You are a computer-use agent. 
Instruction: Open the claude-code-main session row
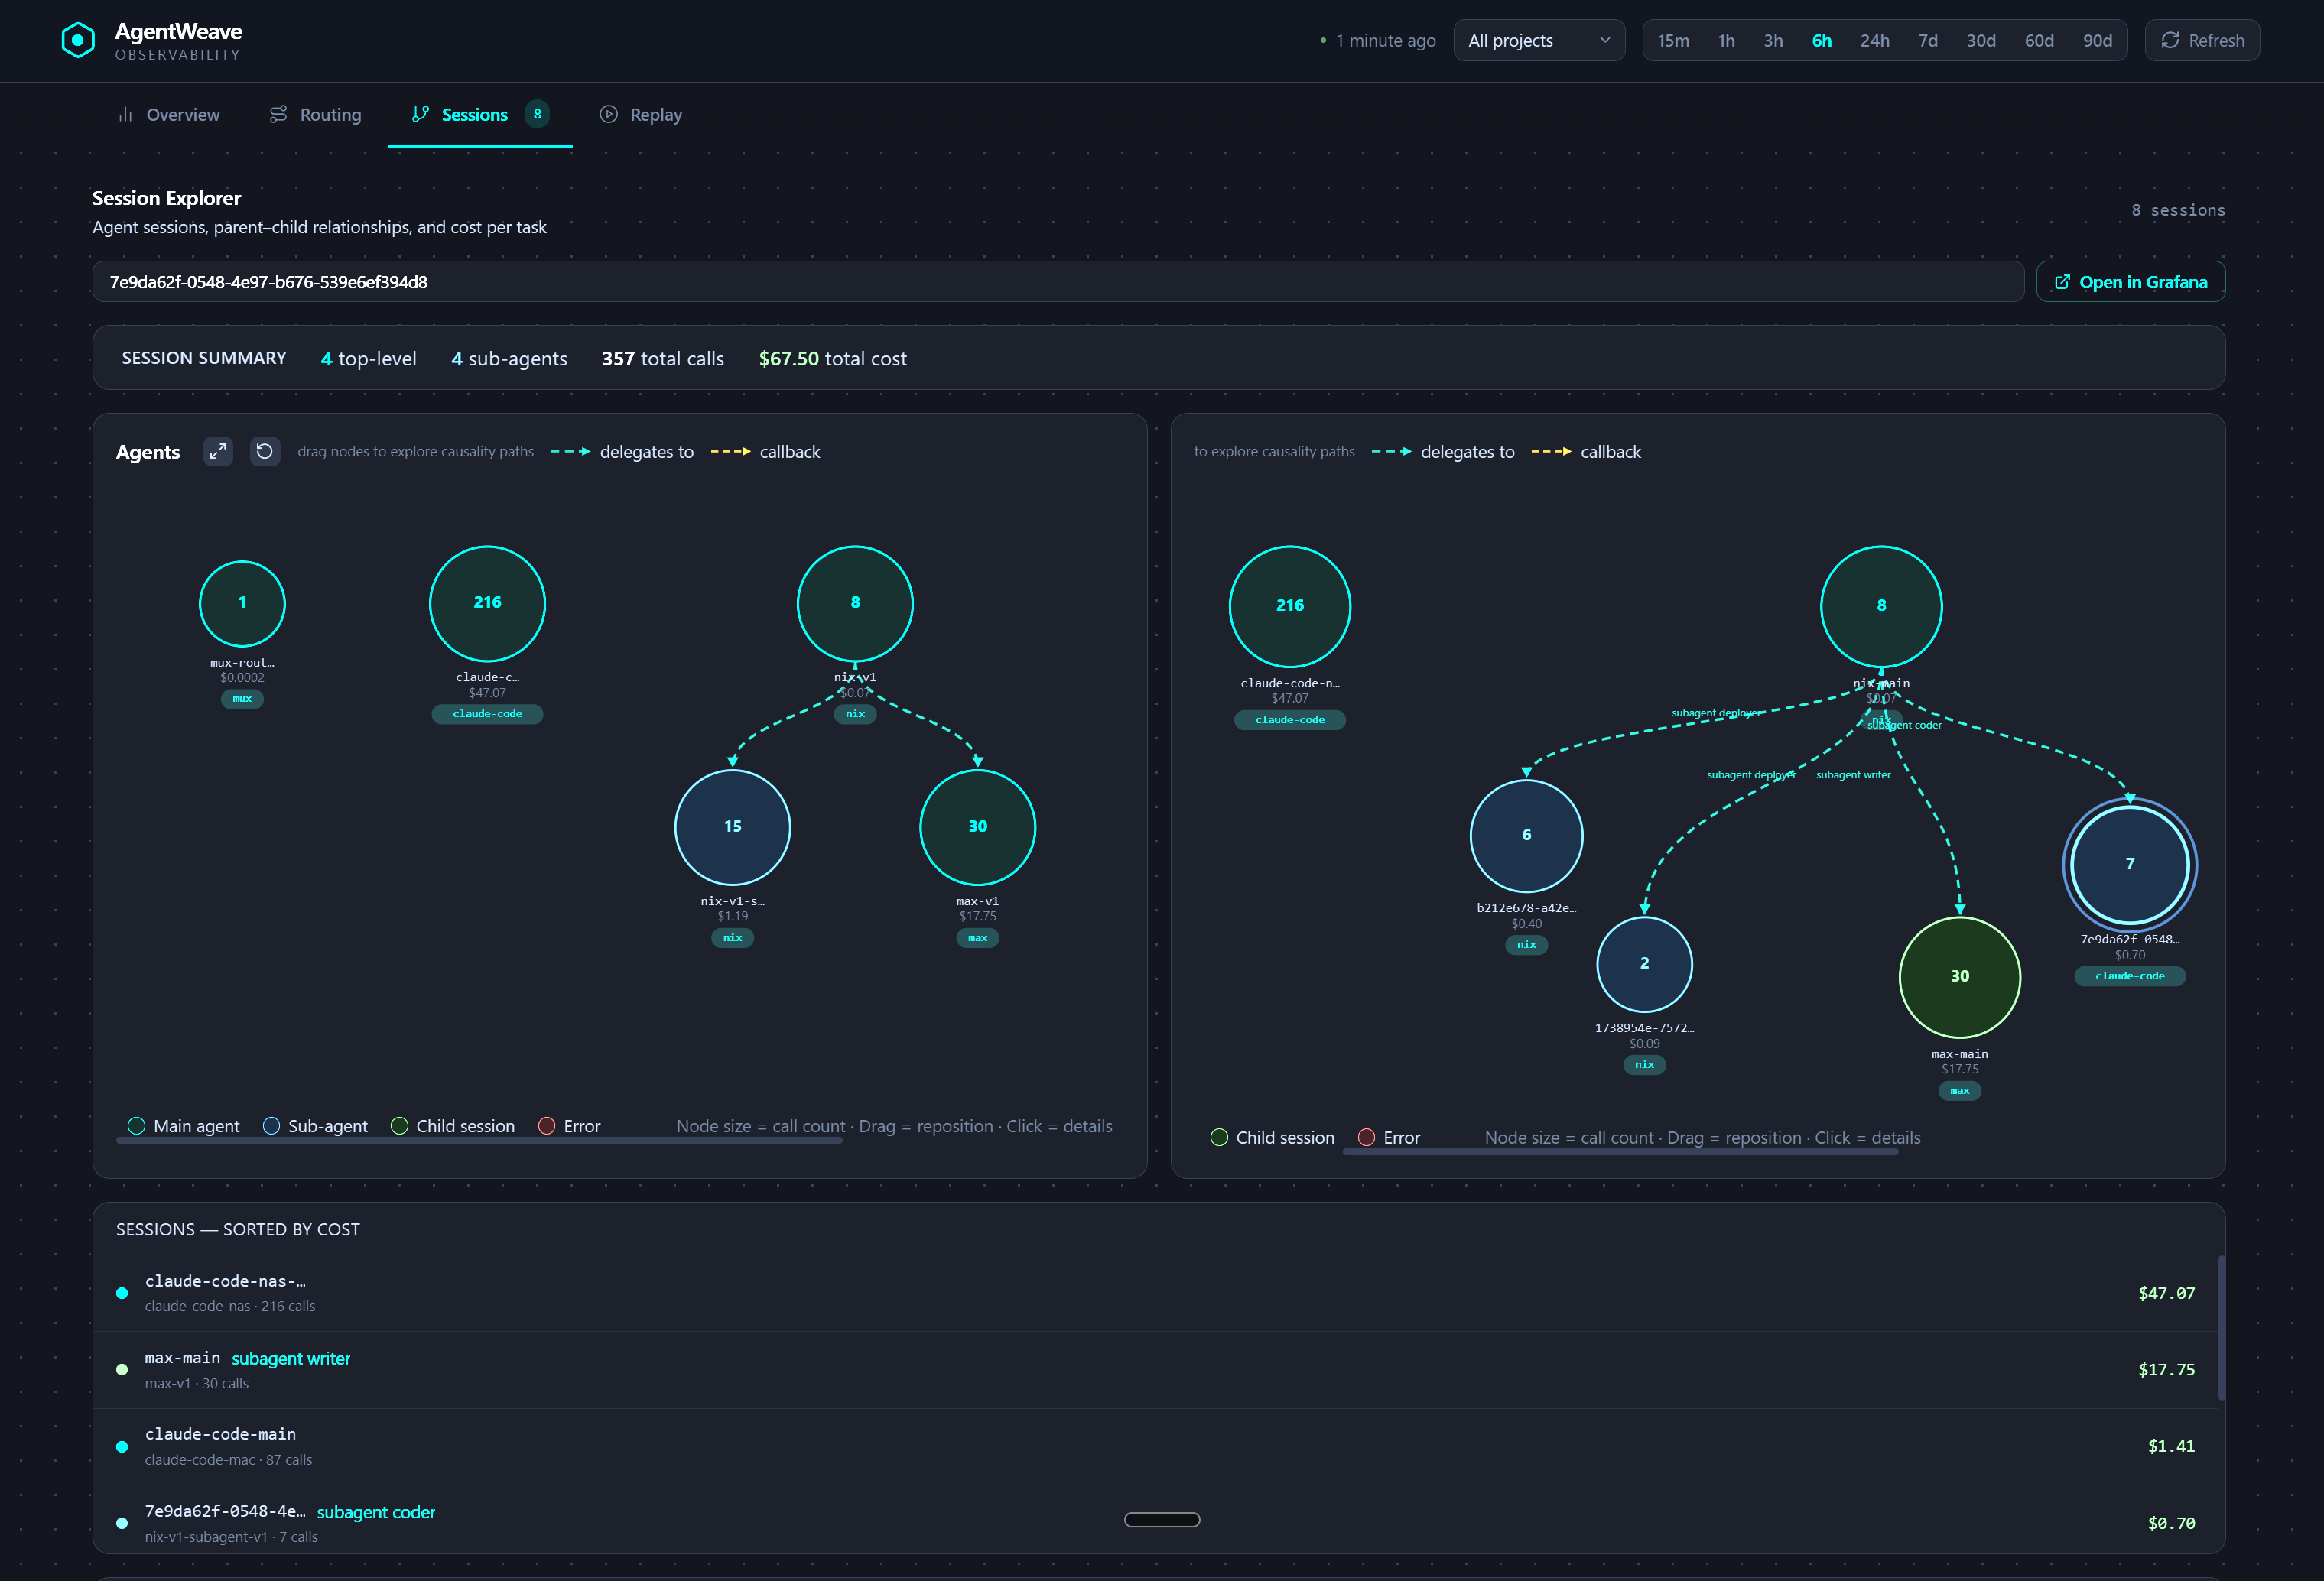pos(1155,1446)
